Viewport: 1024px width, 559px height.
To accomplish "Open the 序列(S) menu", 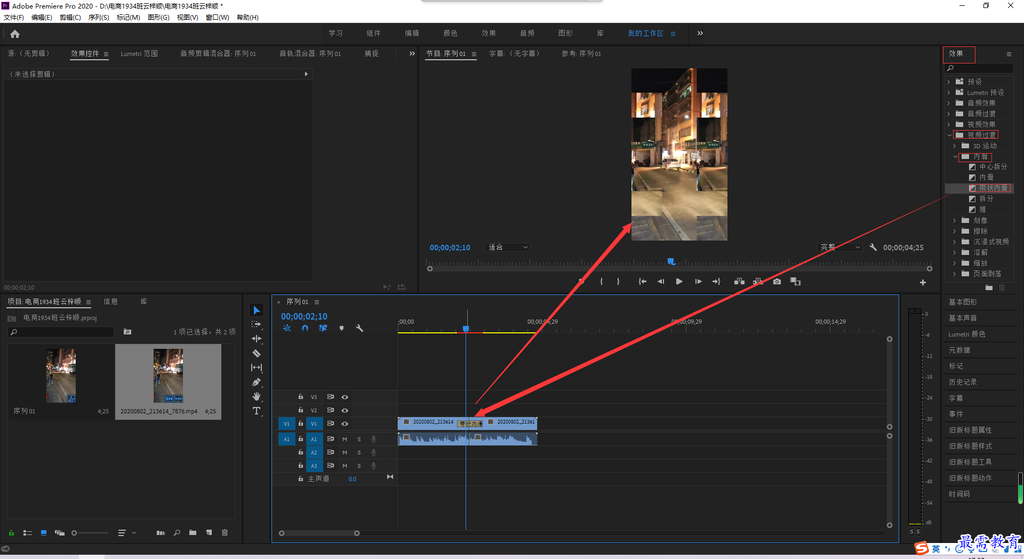I will pos(99,18).
